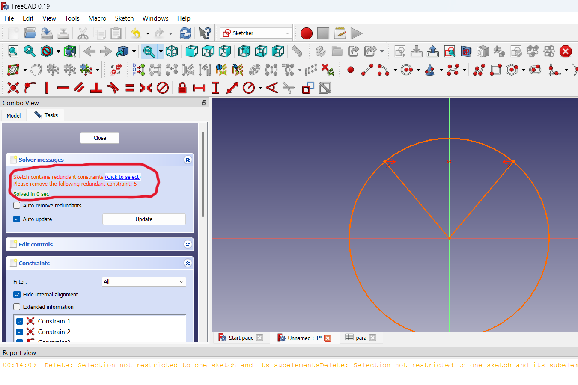
Task: Close the Unnamed : 1* document tab
Action: click(x=328, y=338)
